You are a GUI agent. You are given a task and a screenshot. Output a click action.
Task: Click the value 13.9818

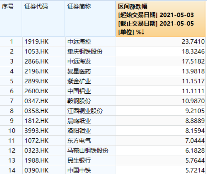click(193, 71)
